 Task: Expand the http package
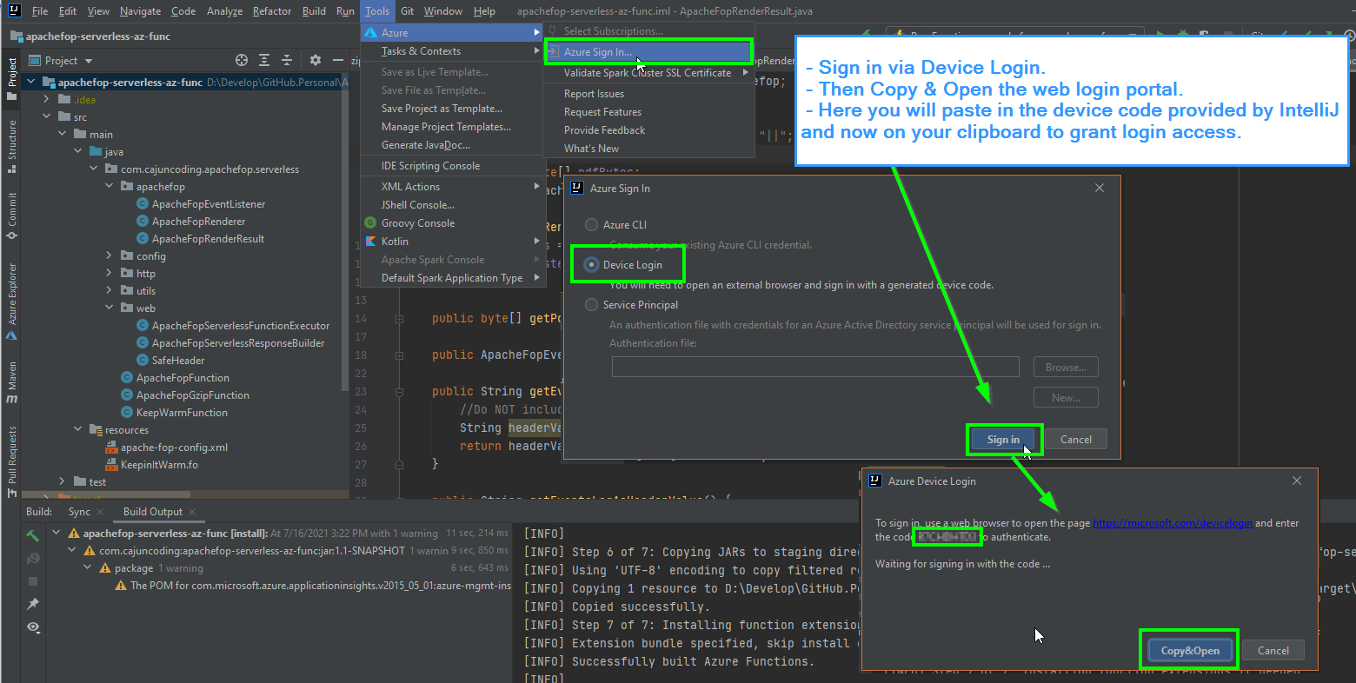point(110,274)
